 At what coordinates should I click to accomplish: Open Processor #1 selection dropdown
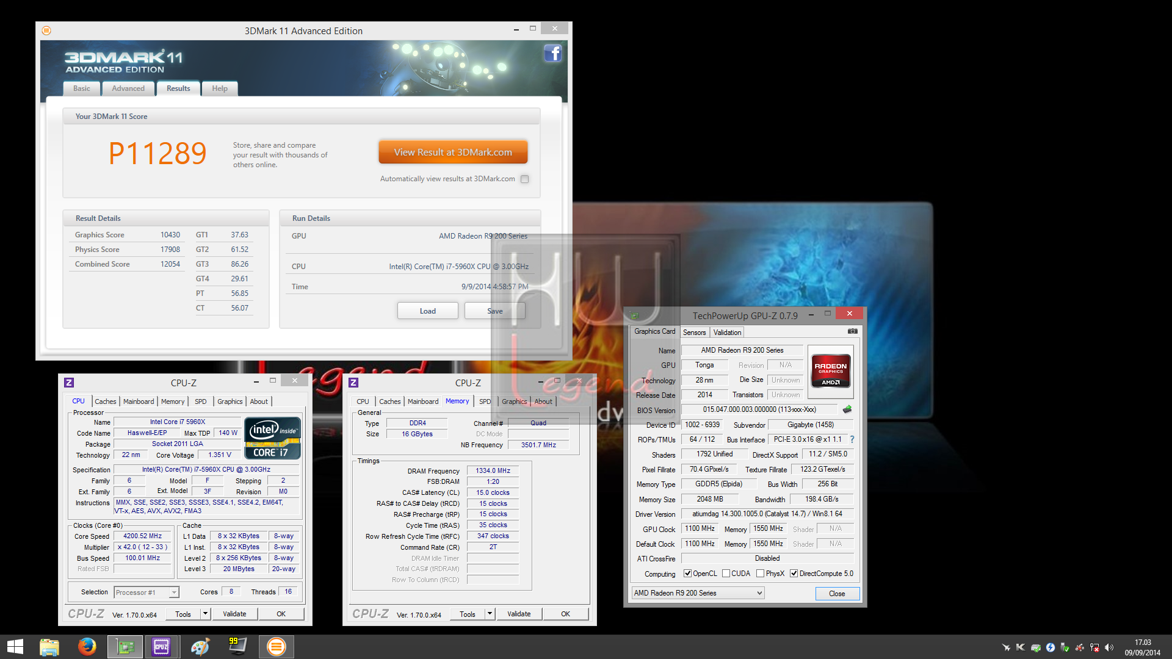tap(146, 592)
